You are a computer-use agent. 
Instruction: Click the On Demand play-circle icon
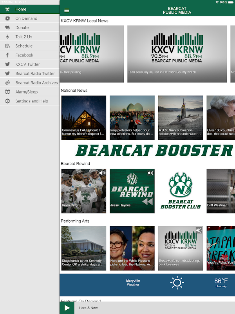click(7, 18)
